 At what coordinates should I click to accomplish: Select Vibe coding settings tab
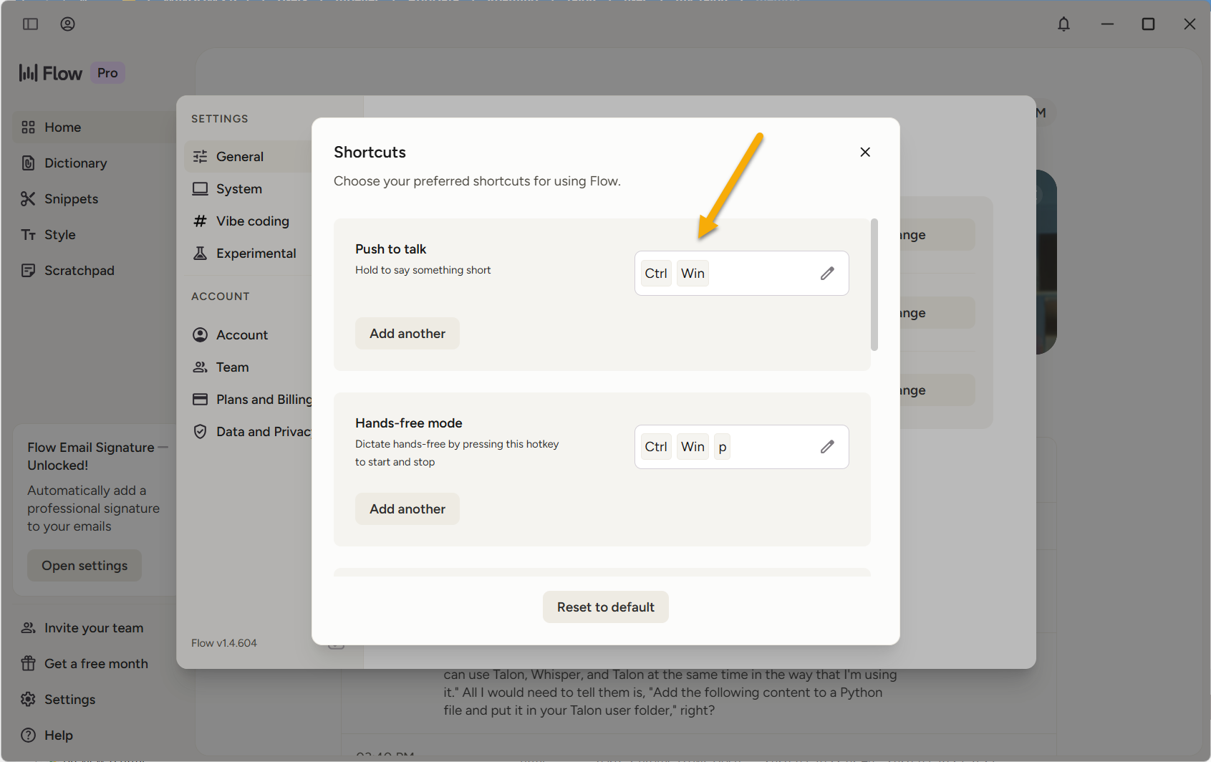(x=248, y=221)
